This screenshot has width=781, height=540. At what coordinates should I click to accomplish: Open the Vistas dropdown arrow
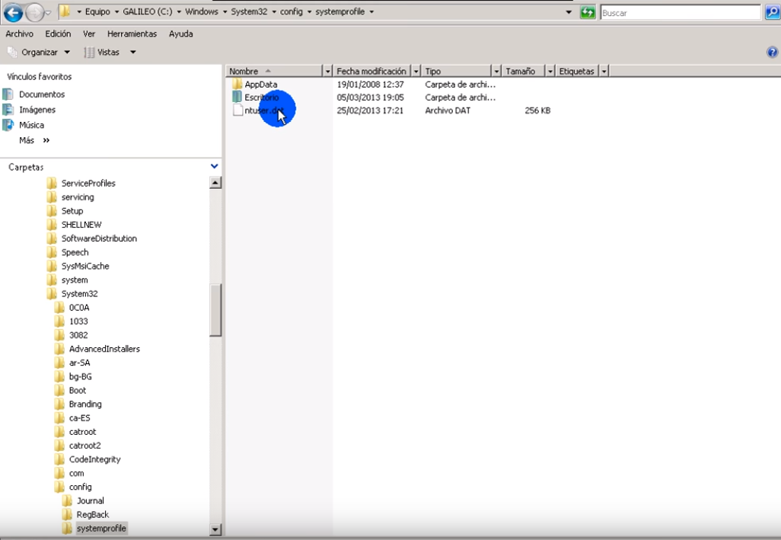tap(133, 52)
